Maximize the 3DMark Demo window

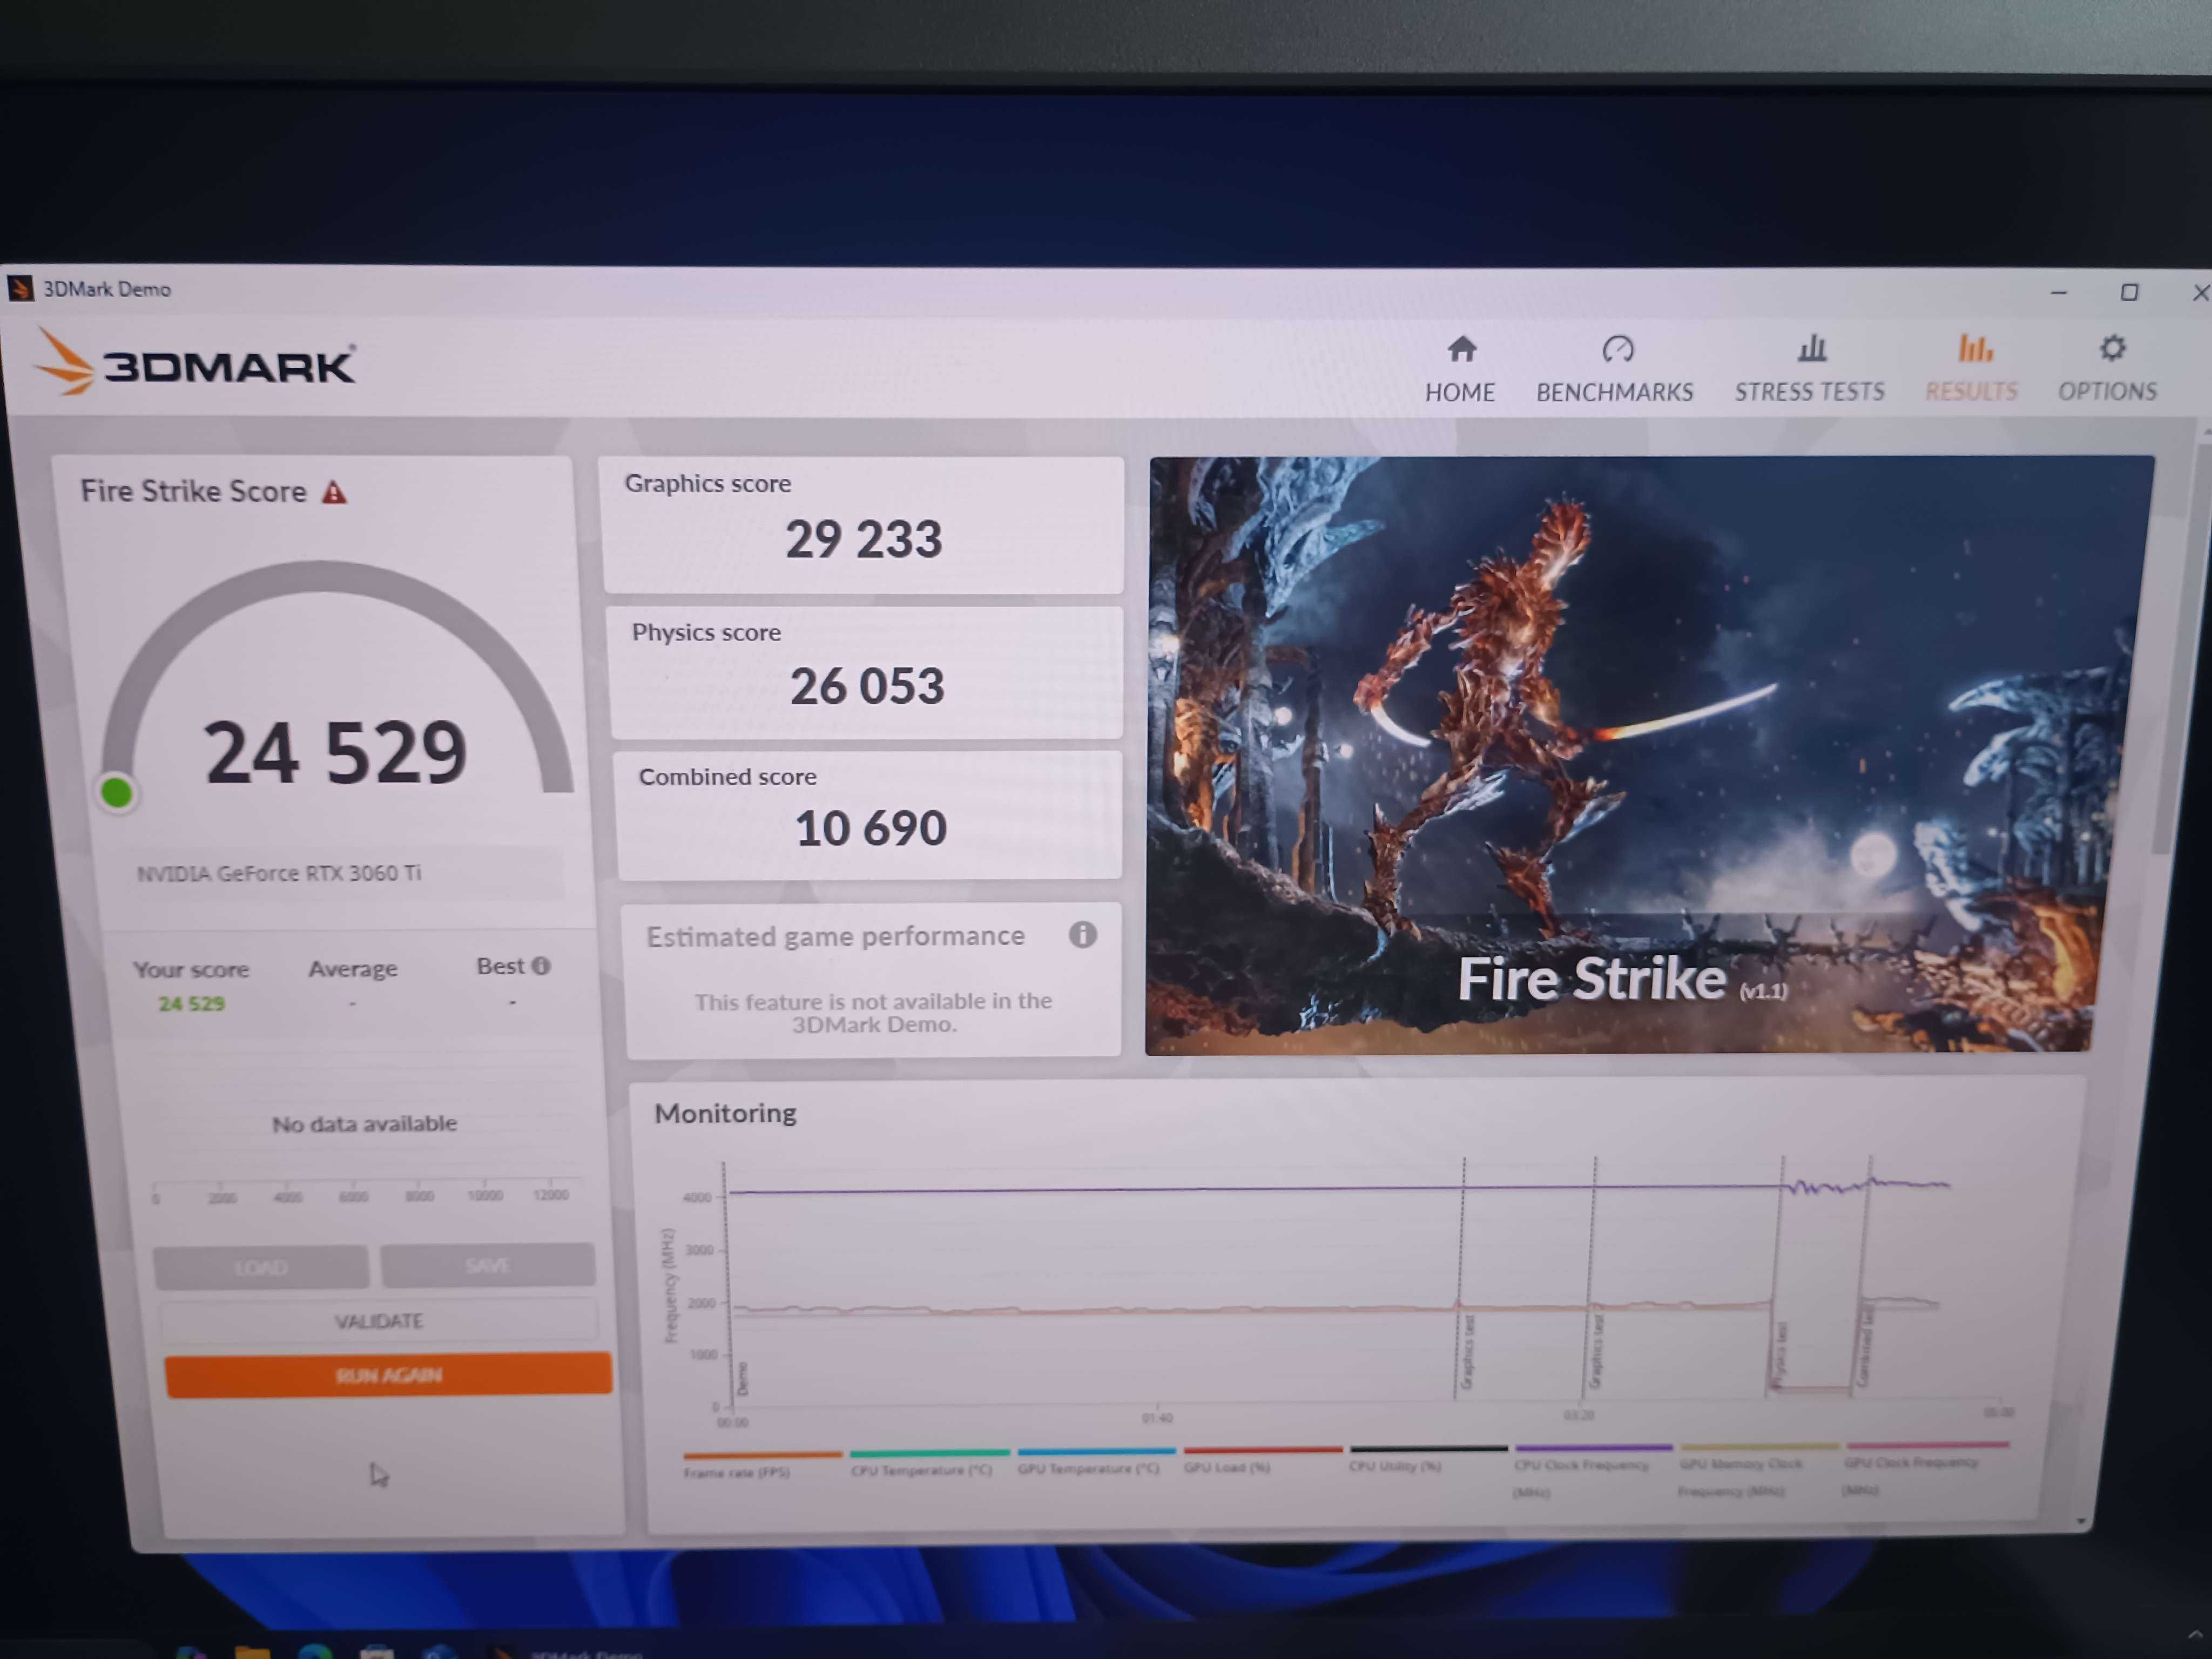click(2129, 292)
